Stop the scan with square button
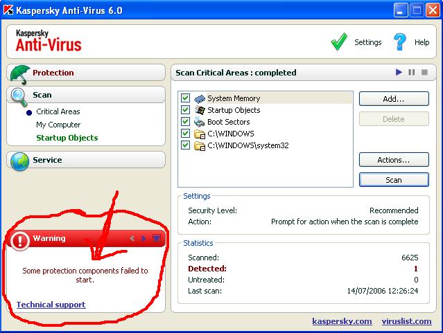Screen dimensions: 443x333 point(424,72)
